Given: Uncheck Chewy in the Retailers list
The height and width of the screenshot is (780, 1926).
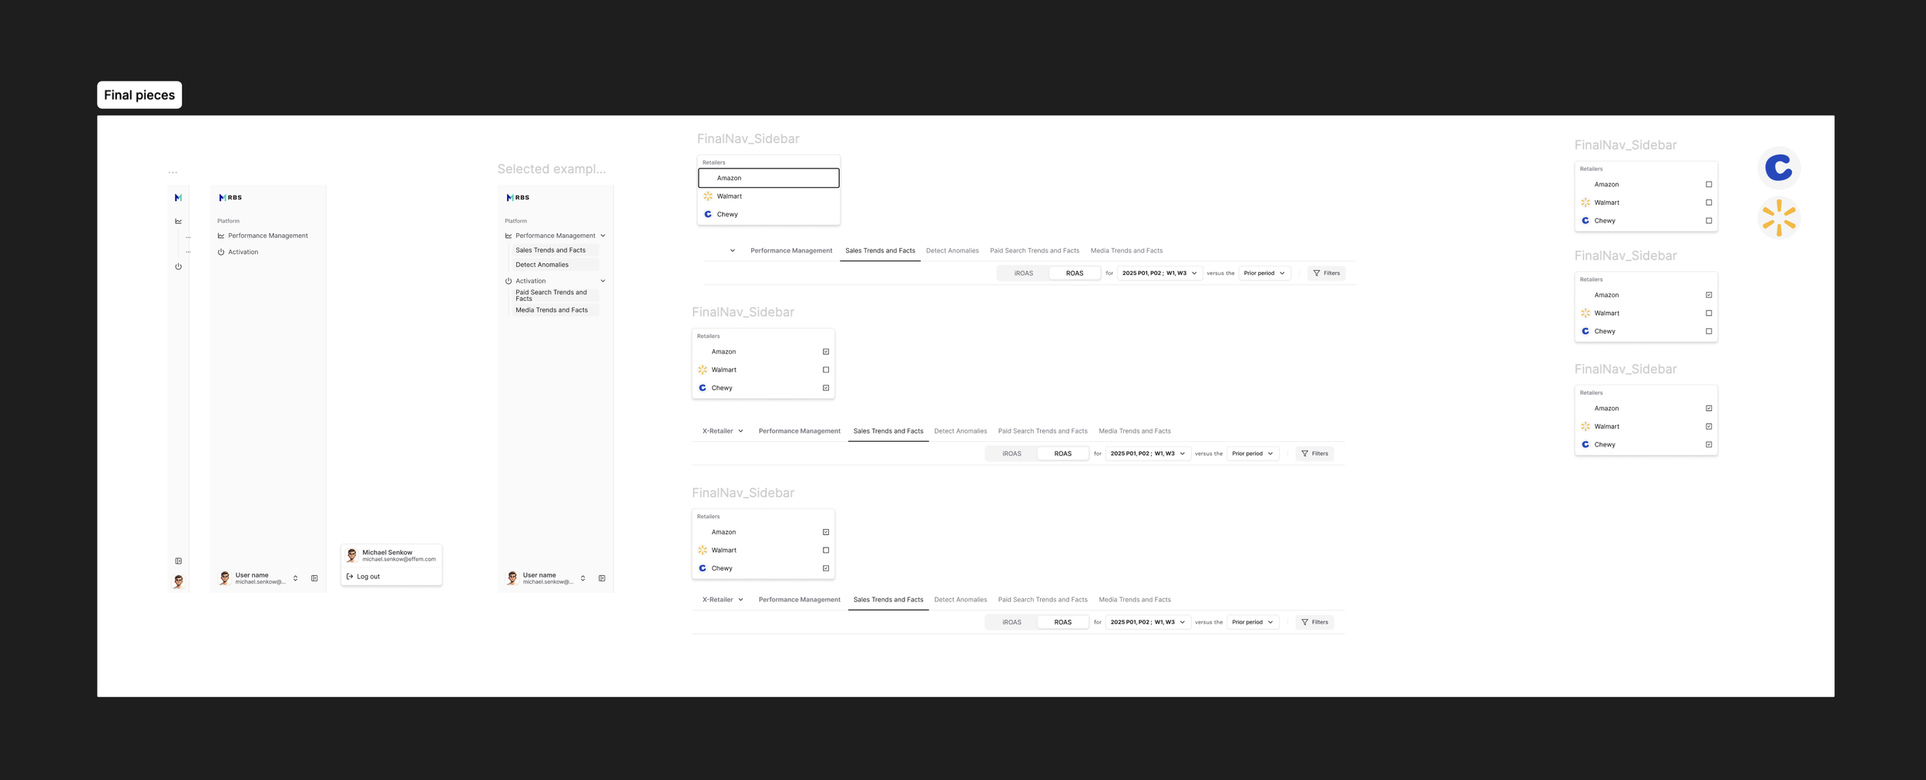Looking at the screenshot, I should point(825,387).
